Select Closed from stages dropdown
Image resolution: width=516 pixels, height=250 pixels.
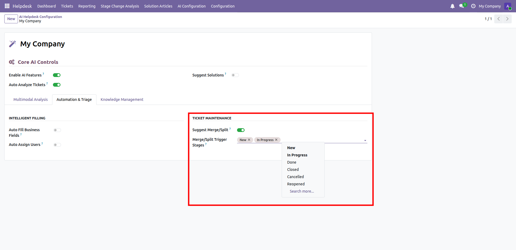click(x=303, y=170)
